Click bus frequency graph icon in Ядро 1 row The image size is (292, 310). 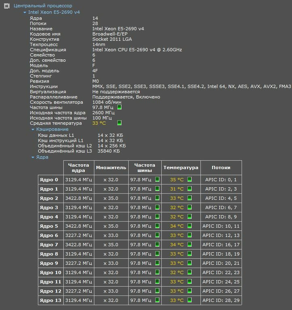tap(157, 189)
